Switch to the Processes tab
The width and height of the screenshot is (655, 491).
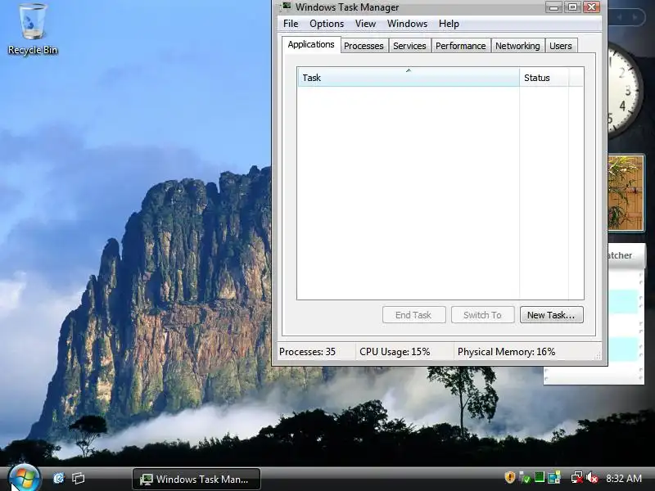364,46
